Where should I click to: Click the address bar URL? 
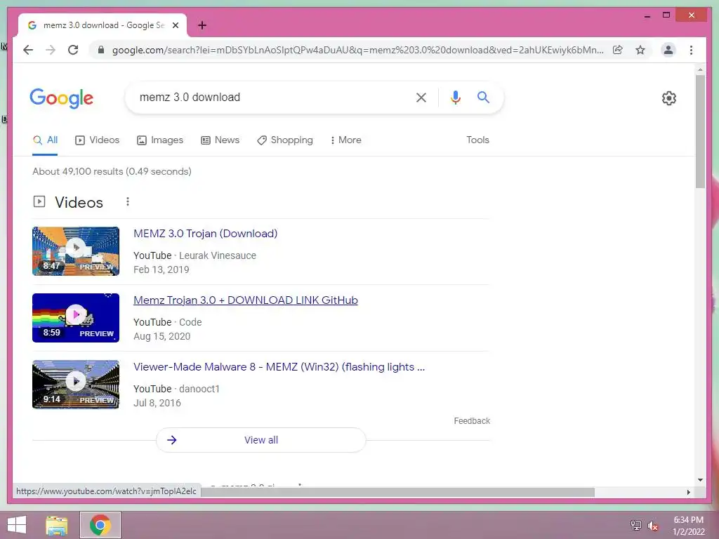click(357, 50)
